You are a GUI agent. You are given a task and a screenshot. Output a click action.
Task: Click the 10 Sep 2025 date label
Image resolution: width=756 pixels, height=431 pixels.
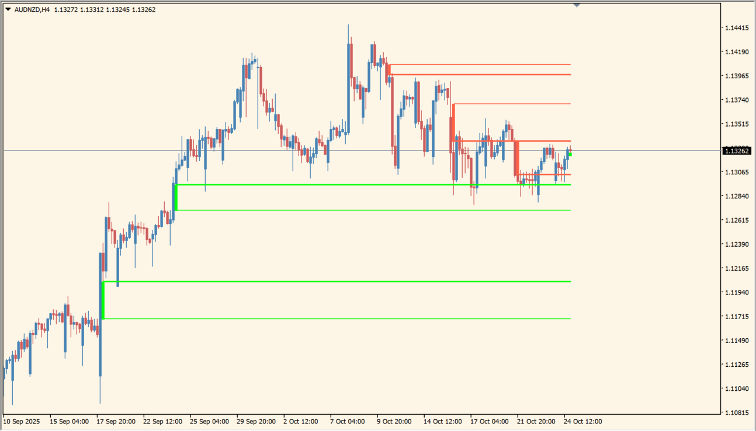[22, 421]
